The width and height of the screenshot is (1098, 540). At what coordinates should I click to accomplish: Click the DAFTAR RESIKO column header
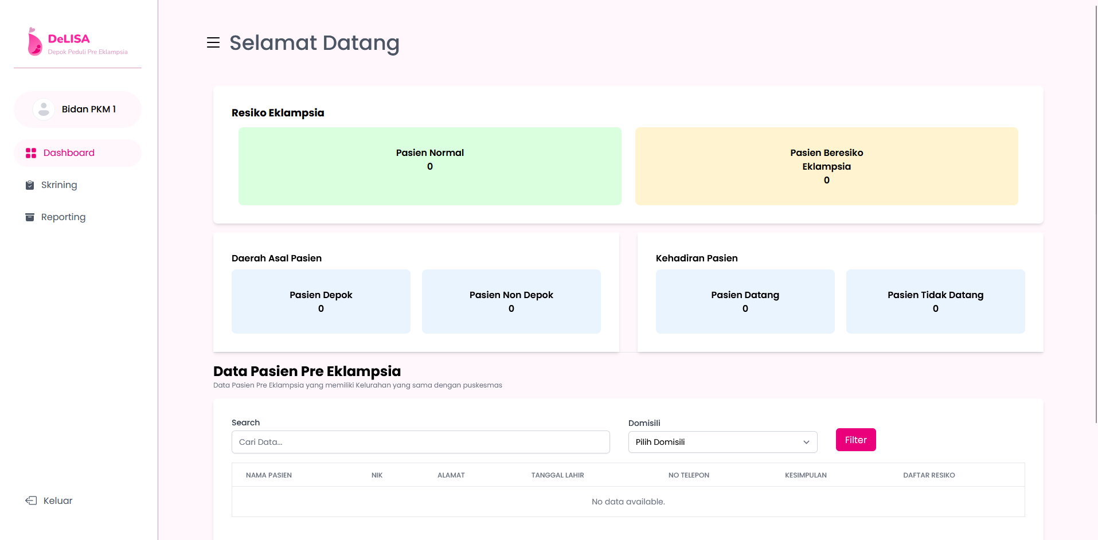click(x=929, y=475)
